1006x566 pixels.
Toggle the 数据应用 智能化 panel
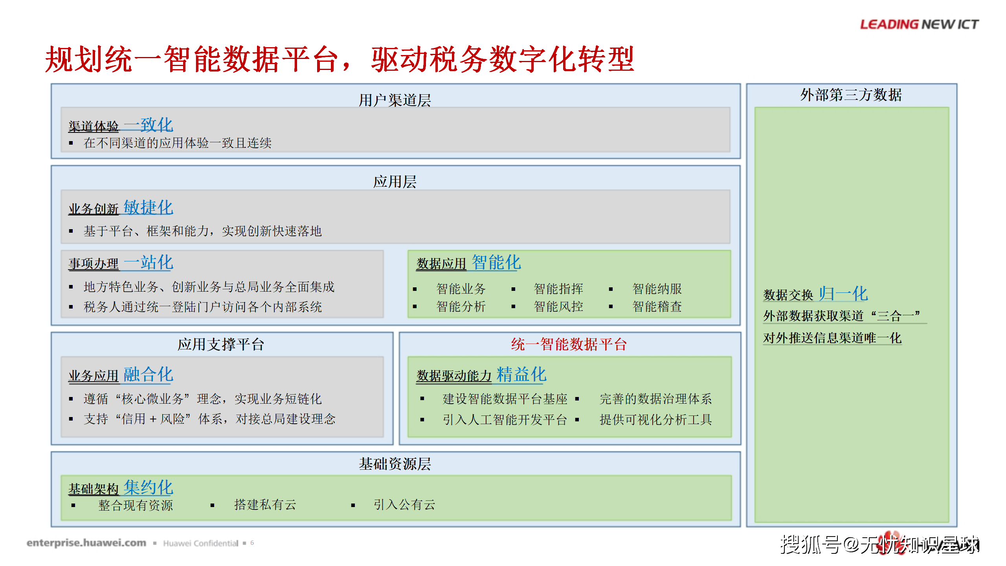[469, 263]
